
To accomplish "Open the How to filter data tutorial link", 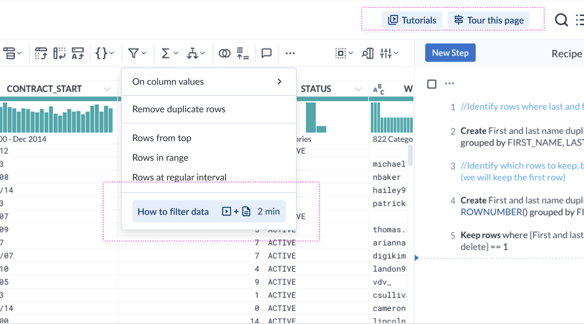I will click(209, 211).
